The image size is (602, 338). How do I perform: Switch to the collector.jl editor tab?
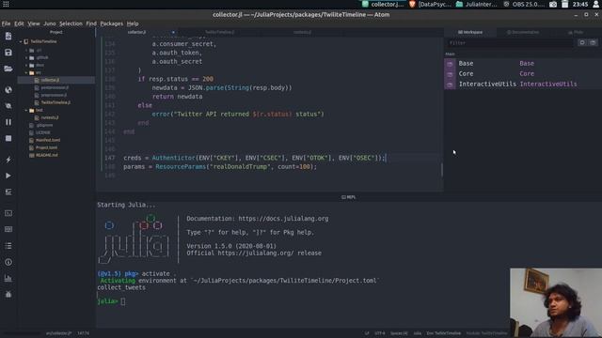click(136, 32)
